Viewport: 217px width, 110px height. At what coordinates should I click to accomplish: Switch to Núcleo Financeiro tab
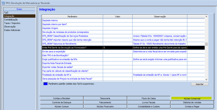pyautogui.click(x=105, y=106)
